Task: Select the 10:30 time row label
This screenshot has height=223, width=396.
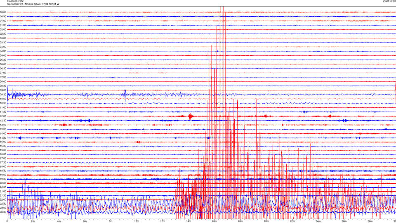Action: (3, 103)
